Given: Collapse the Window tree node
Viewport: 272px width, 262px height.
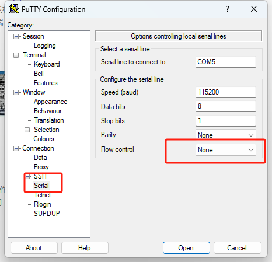Looking at the screenshot, I should pyautogui.click(x=16, y=92).
